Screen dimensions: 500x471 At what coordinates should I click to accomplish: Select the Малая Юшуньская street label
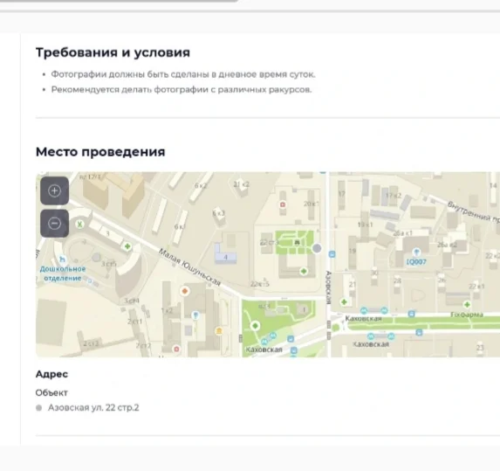pos(189,267)
